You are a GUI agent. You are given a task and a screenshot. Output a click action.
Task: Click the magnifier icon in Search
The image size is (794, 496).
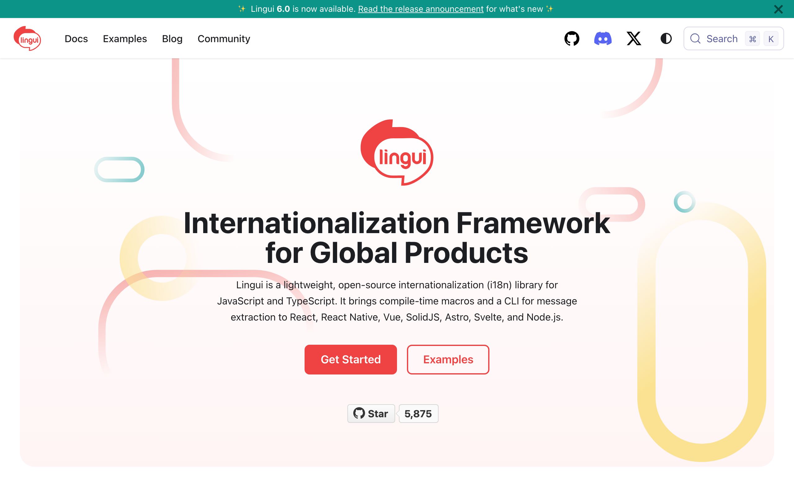tap(695, 38)
